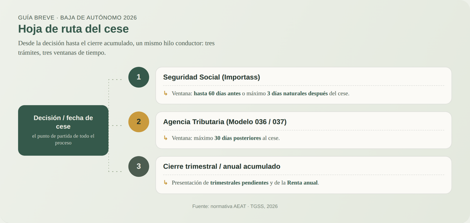The height and width of the screenshot is (223, 470).
Task: Open the Cierre trimestral / anual acumulado heading
Action: tap(222, 166)
